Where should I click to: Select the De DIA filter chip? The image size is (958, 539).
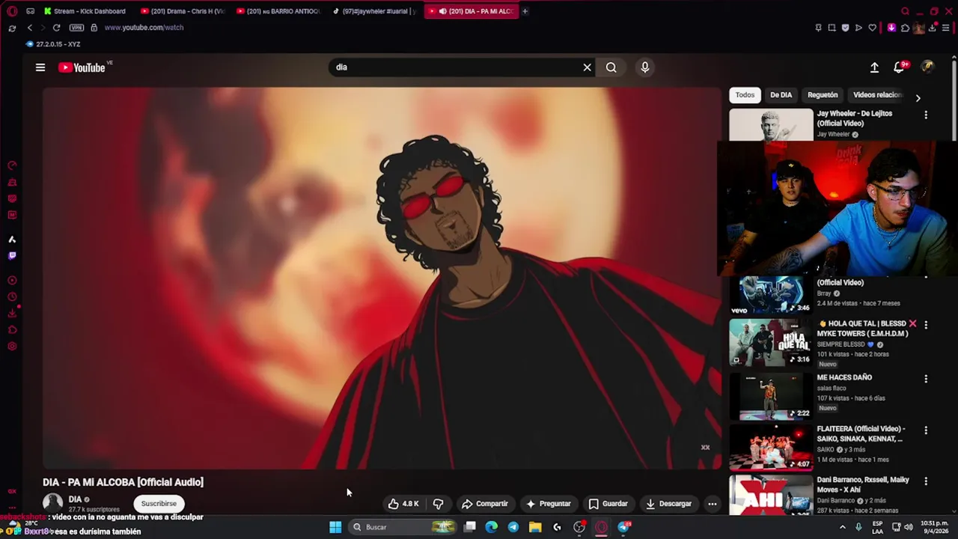tap(781, 95)
